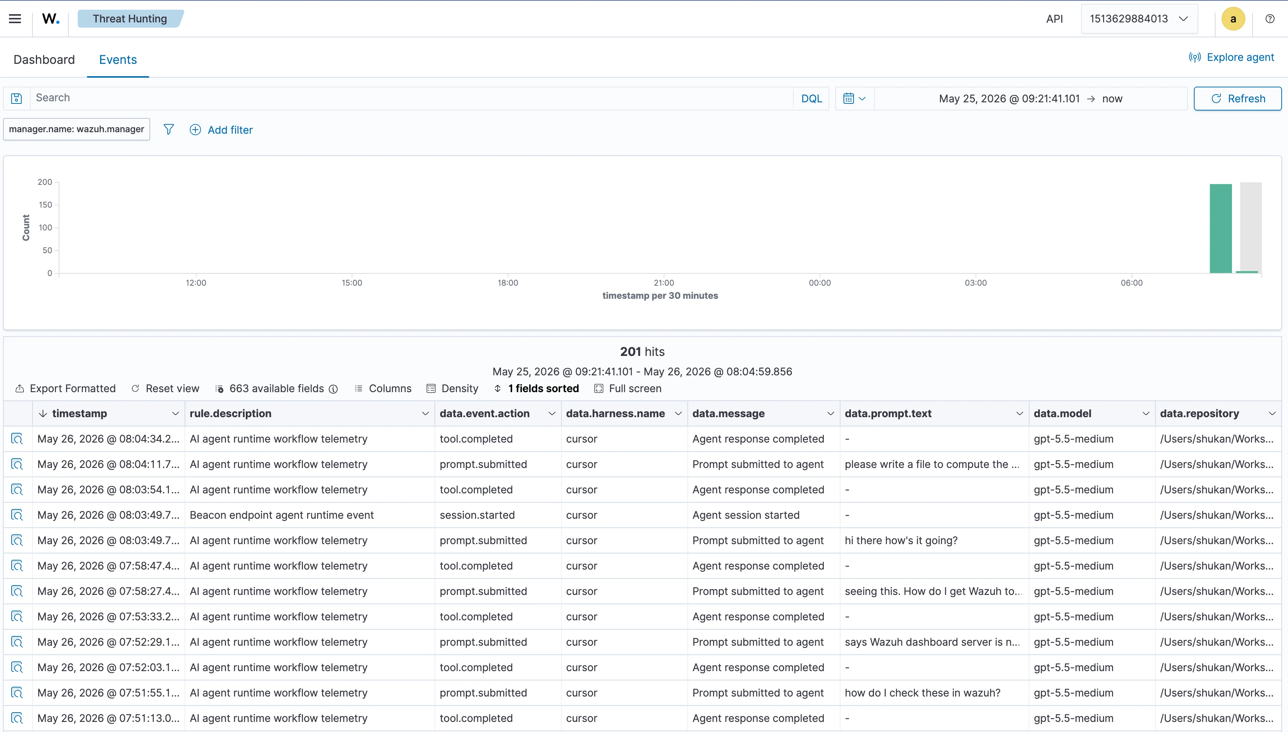
Task: Click 'seeing this. How do I get Wazuh to...' cell
Action: point(934,591)
